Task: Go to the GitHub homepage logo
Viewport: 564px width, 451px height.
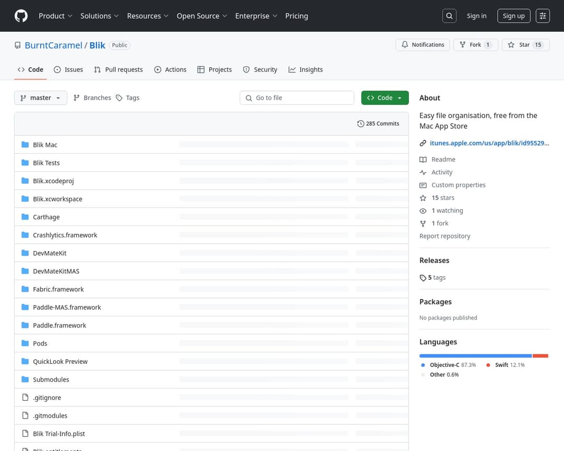Action: pyautogui.click(x=21, y=16)
